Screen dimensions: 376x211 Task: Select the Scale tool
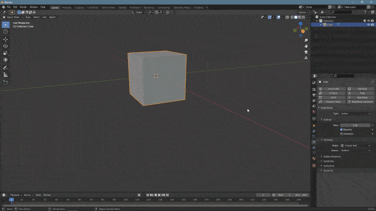tap(5, 53)
